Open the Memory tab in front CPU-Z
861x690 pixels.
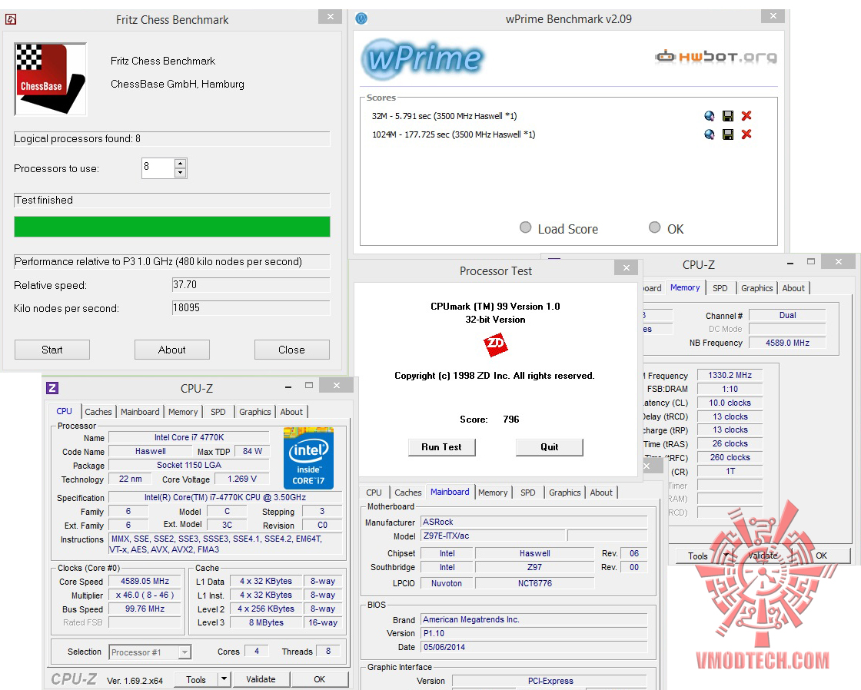coord(183,412)
